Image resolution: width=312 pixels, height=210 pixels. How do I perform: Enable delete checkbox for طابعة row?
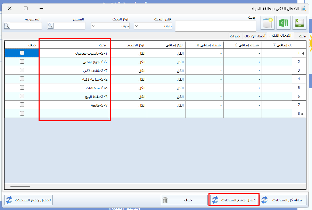pyautogui.click(x=22, y=104)
